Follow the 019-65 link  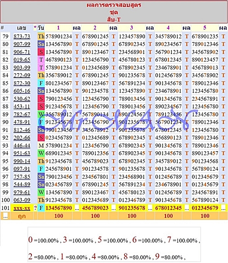[22, 60]
